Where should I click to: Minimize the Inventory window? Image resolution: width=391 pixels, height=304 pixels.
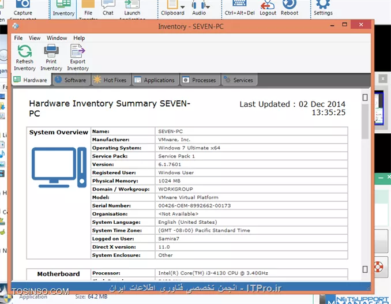click(x=332, y=25)
